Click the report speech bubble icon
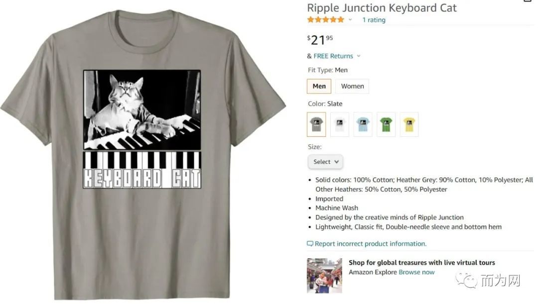The image size is (538, 304). (310, 244)
